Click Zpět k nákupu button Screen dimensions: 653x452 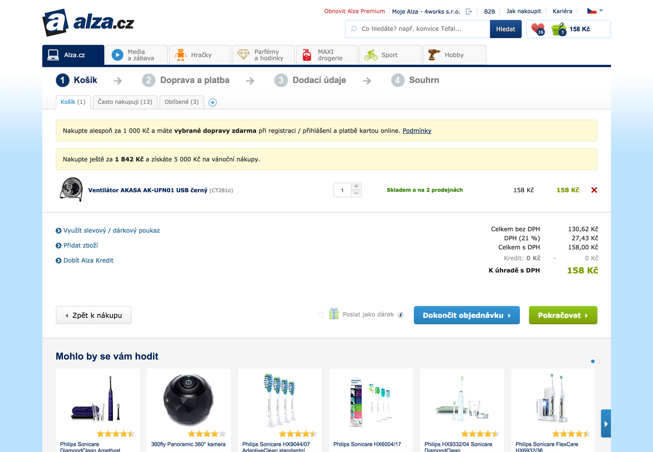click(x=94, y=315)
